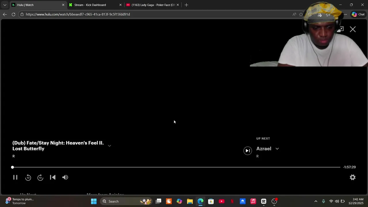Screen dimensions: 368x207
Task: Open the blue app icon after Netflix on taskbar
Action: pyautogui.click(x=242, y=201)
